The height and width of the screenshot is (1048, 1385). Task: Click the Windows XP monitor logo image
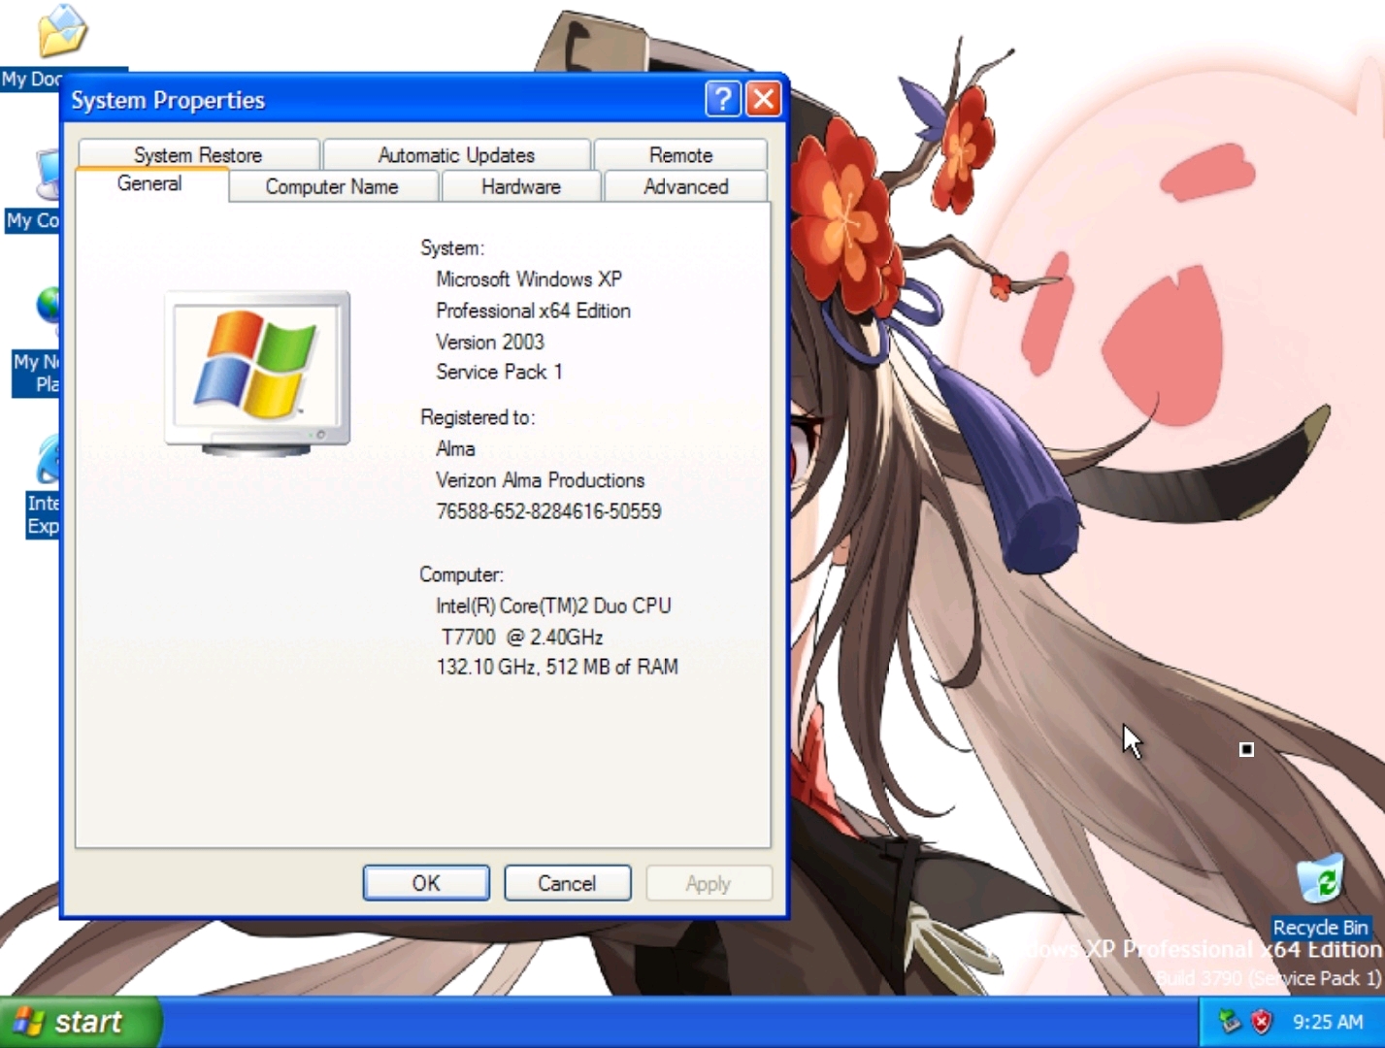tap(257, 374)
